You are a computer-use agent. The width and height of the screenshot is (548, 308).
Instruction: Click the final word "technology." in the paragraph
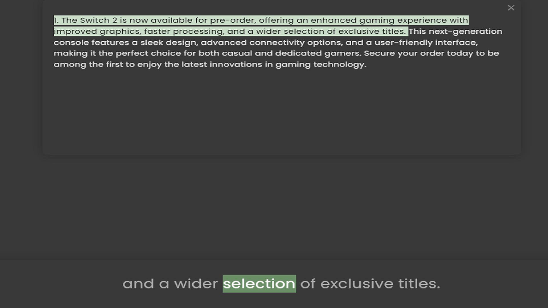coord(340,64)
